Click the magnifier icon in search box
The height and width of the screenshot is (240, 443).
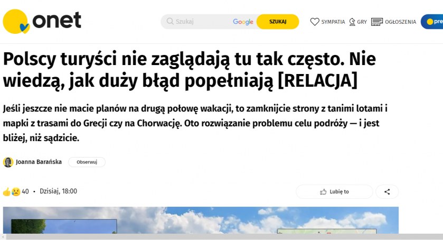[x=170, y=21]
